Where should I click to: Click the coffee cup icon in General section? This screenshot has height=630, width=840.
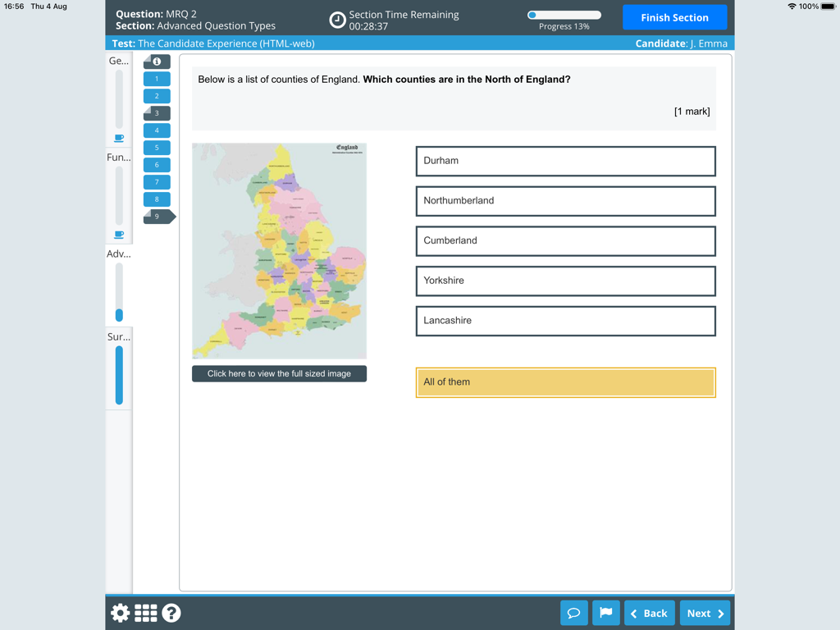[x=119, y=137]
